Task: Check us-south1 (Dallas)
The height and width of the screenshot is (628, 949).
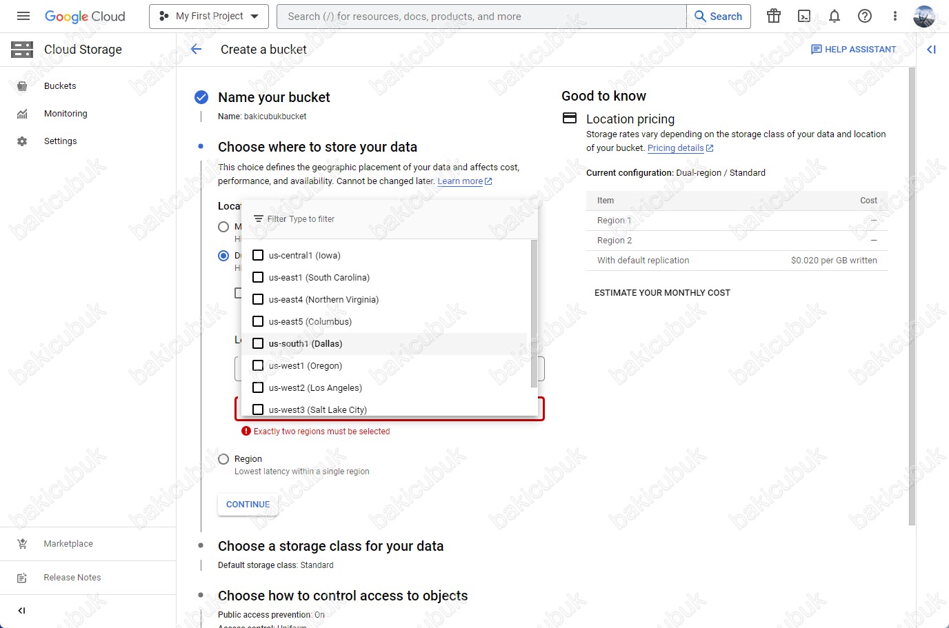Action: point(258,343)
